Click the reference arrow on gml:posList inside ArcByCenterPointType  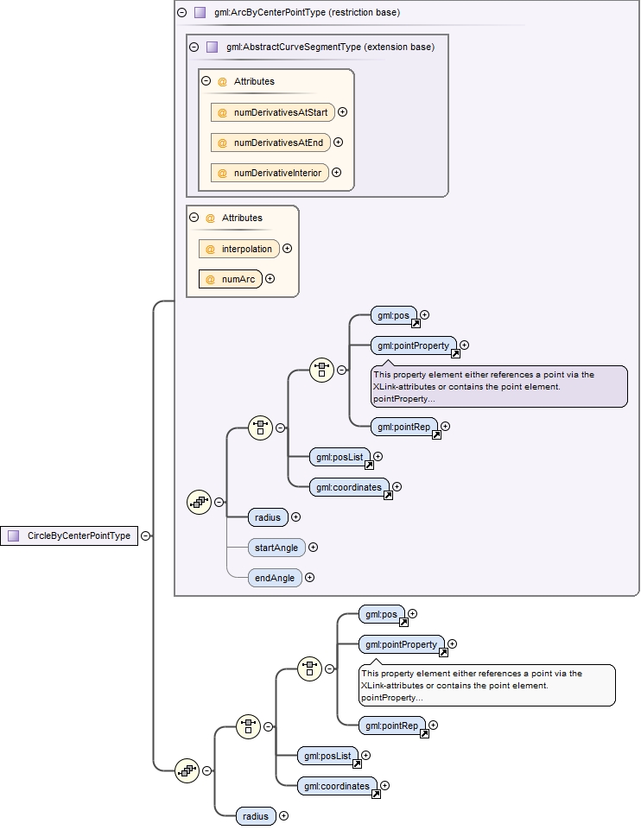tap(370, 465)
